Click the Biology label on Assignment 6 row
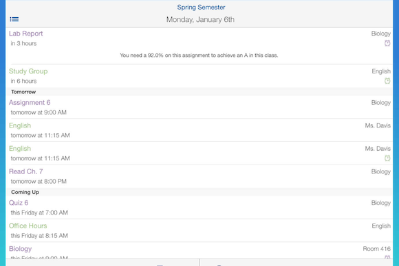Screen dimensions: 399x266 tap(380, 102)
